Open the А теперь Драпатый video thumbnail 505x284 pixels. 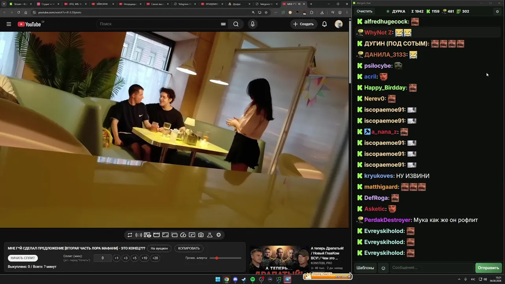tap(279, 260)
